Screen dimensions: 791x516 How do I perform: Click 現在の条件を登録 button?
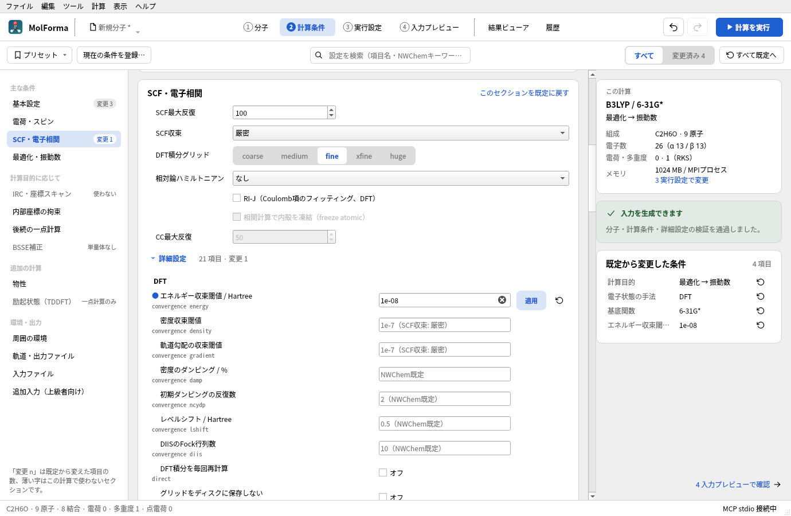114,55
